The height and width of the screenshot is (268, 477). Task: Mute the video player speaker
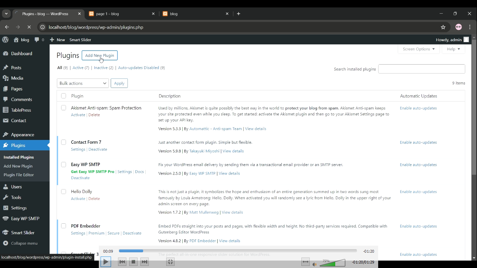coord(315,264)
